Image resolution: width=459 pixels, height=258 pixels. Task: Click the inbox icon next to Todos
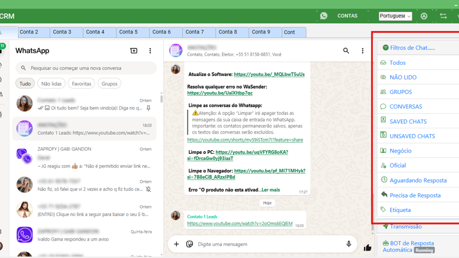pyautogui.click(x=383, y=62)
